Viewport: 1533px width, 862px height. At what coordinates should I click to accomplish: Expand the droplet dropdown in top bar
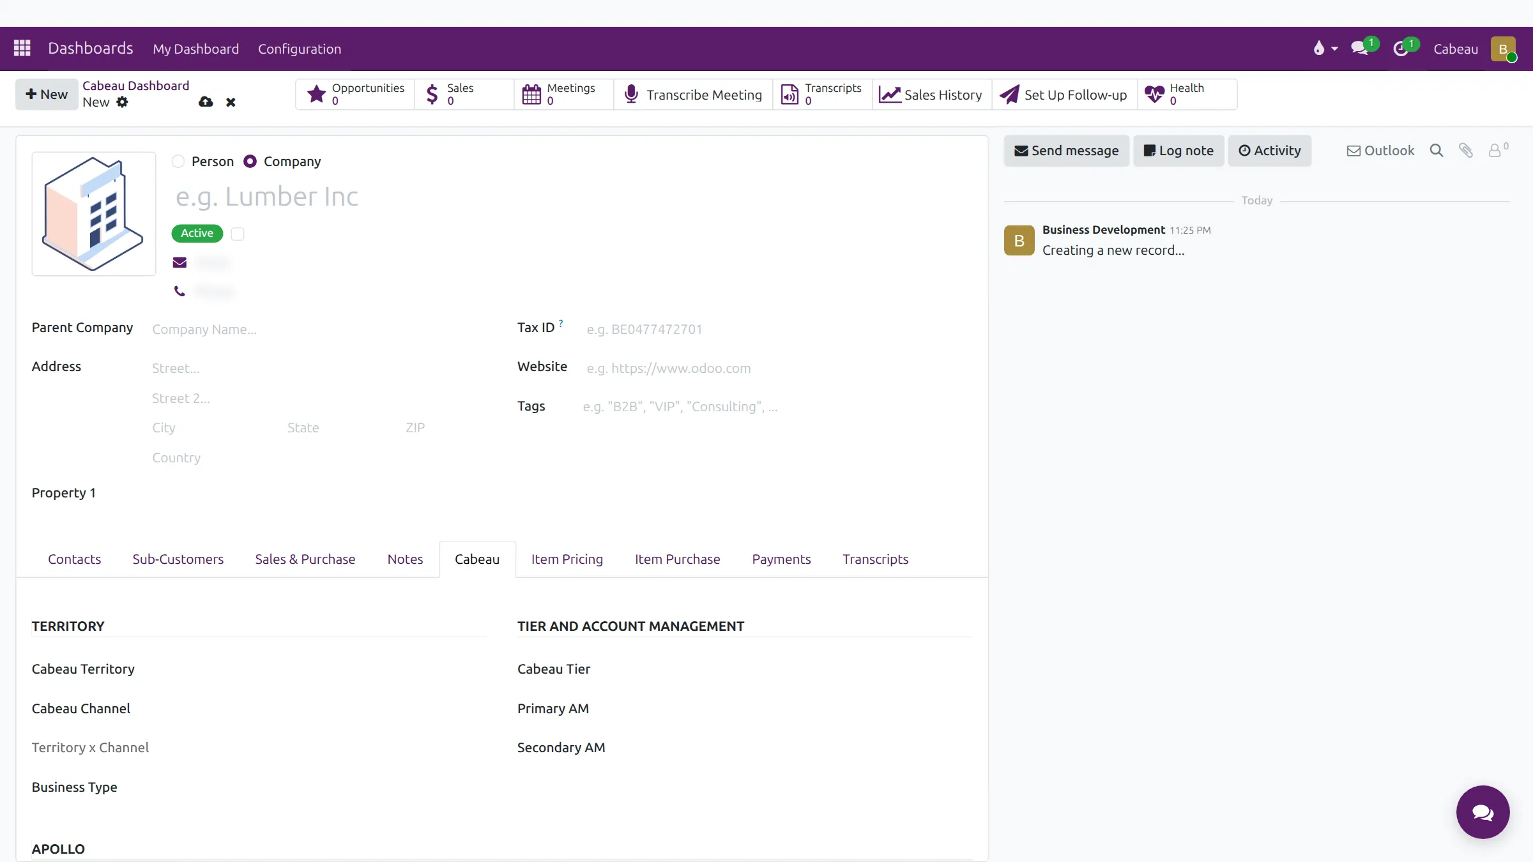(x=1325, y=49)
